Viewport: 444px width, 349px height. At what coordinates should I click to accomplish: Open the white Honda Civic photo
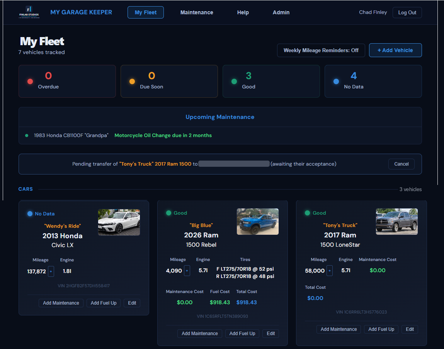[119, 222]
